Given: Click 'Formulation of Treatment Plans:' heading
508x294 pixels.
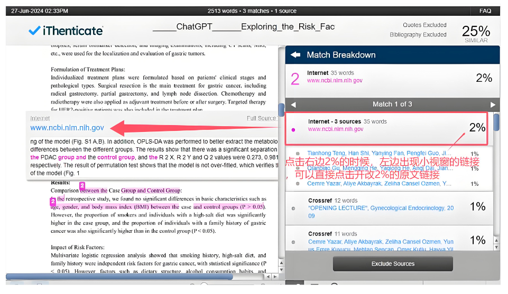Looking at the screenshot, I should point(88,70).
